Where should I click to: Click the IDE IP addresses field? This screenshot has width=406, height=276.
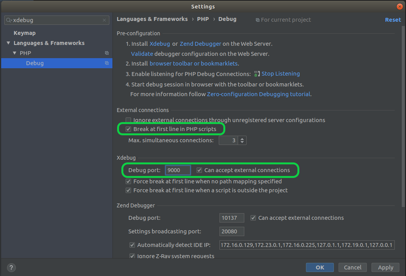click(x=307, y=245)
